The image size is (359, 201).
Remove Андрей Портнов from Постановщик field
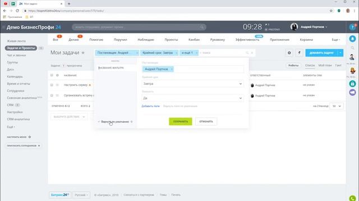pos(172,69)
